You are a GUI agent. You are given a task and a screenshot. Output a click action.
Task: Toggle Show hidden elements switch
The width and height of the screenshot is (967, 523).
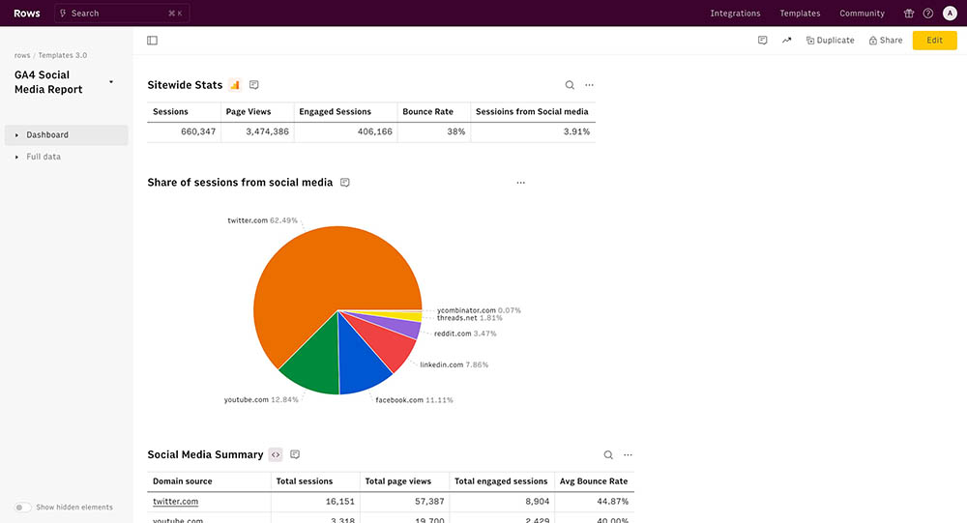click(21, 507)
